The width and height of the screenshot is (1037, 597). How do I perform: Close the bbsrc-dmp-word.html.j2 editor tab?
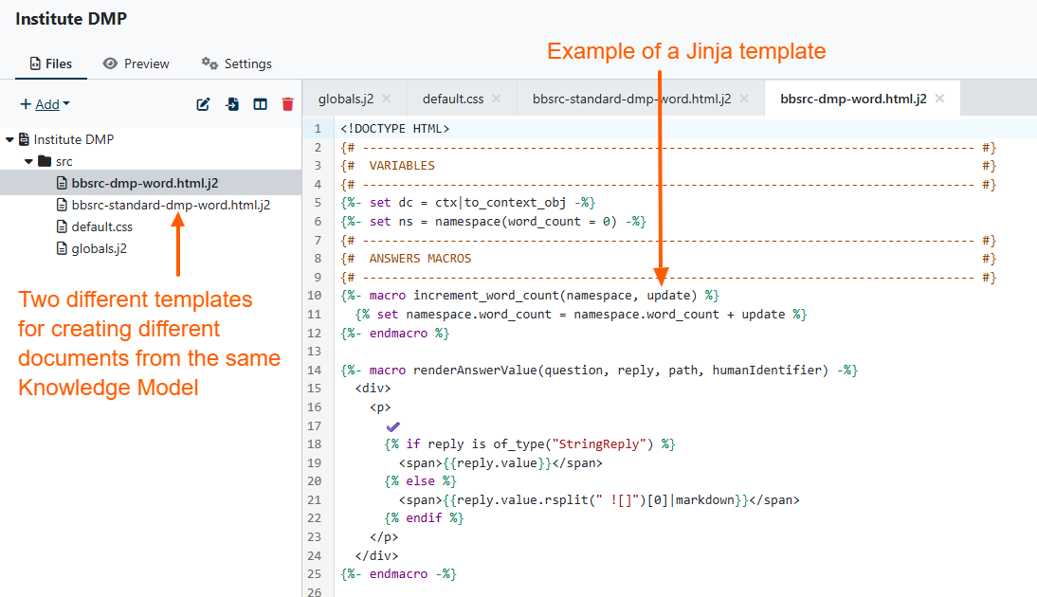[939, 99]
